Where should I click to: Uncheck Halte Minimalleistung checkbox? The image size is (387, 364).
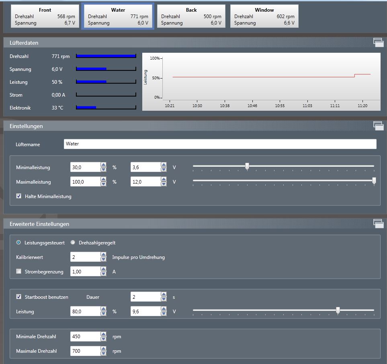(18, 196)
